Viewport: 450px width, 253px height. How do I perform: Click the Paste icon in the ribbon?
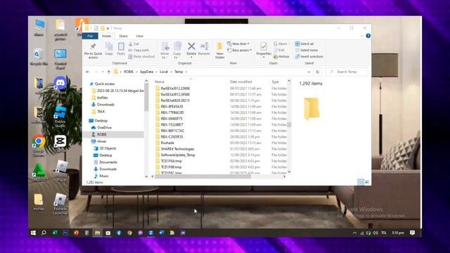[121, 46]
